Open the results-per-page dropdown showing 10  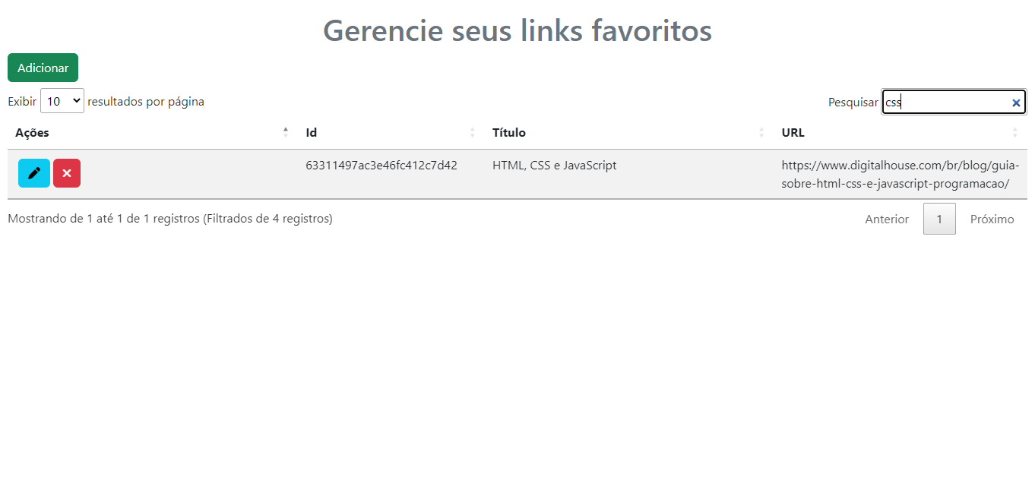(x=62, y=100)
